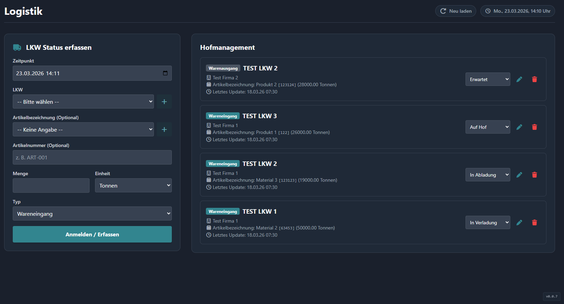Delete the Warenausgang TEST LKW 2 entry

[x=534, y=79]
